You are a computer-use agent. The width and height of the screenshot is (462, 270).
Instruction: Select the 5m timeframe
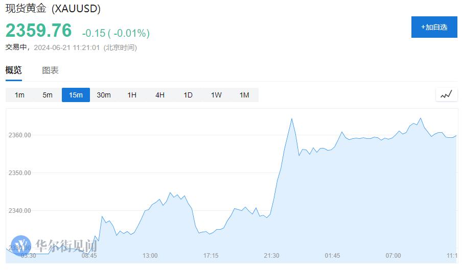click(48, 95)
